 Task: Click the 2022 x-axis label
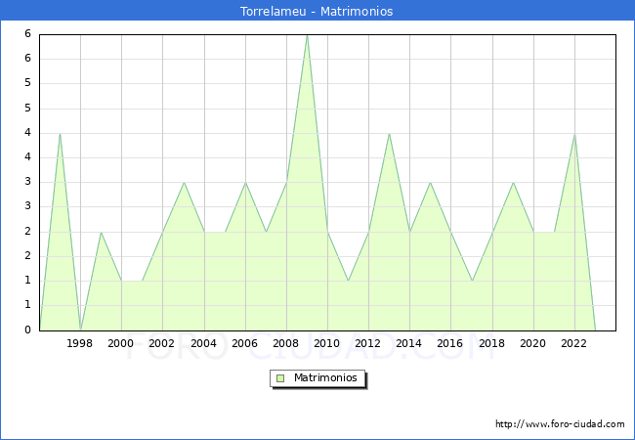(573, 343)
